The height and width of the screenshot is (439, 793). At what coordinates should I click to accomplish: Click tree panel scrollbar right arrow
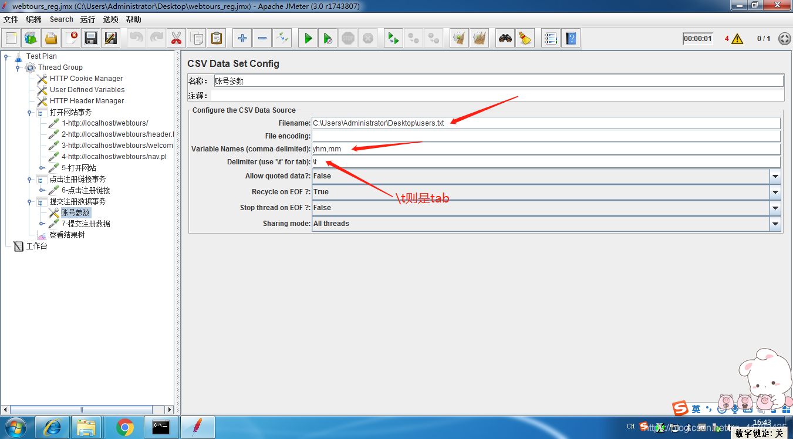point(170,410)
